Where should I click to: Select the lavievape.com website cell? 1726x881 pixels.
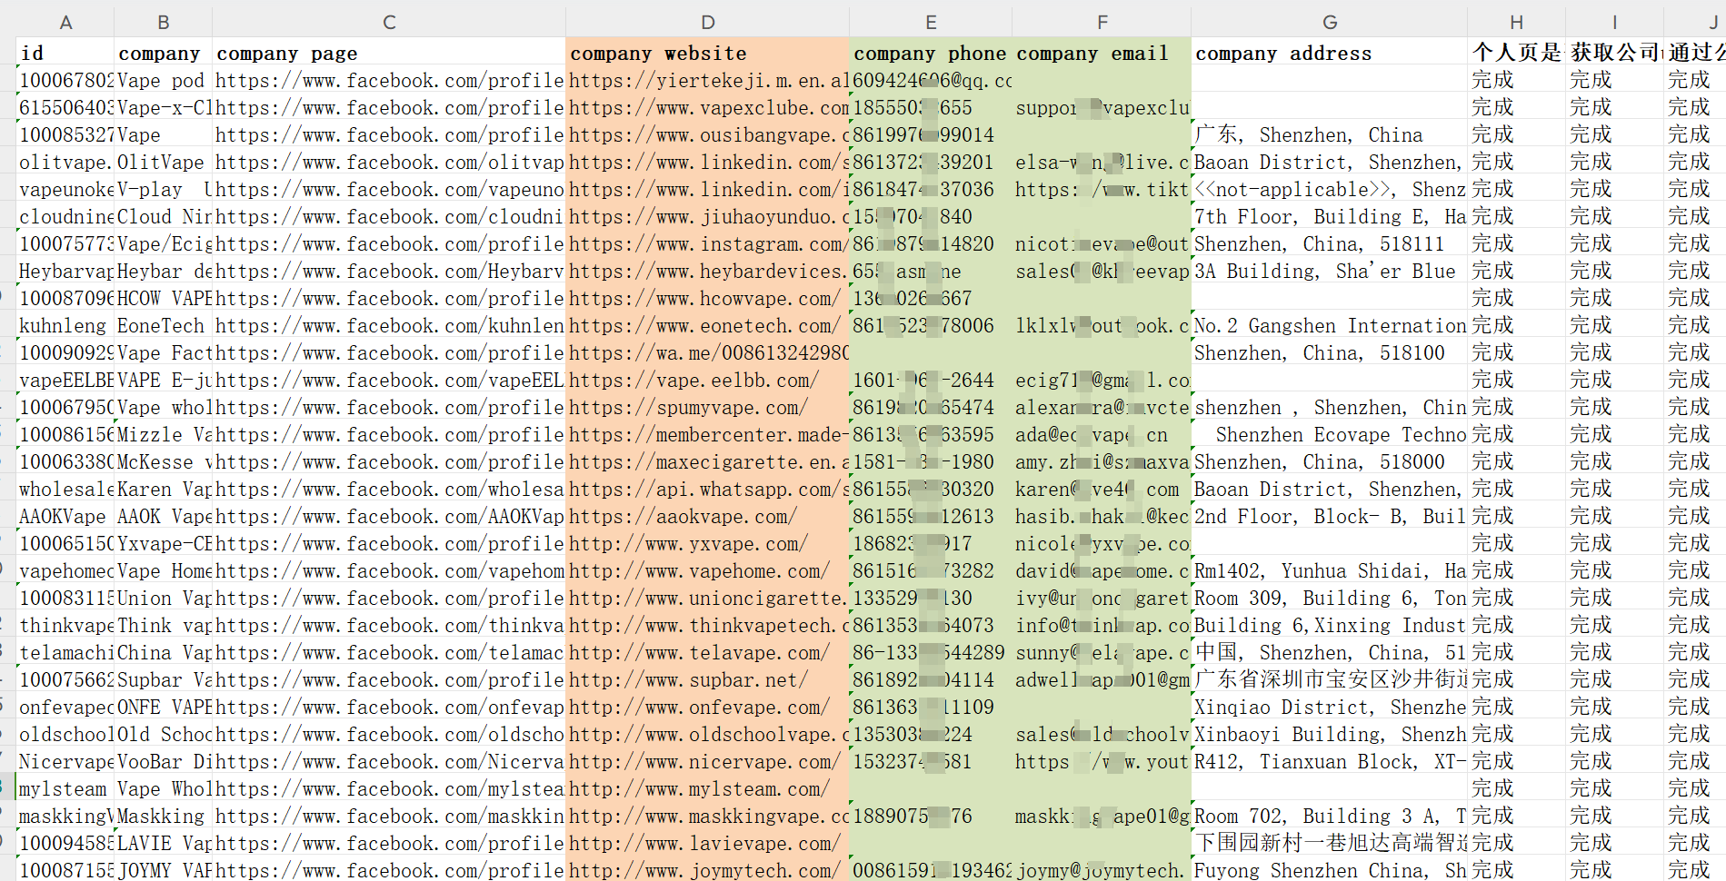708,843
